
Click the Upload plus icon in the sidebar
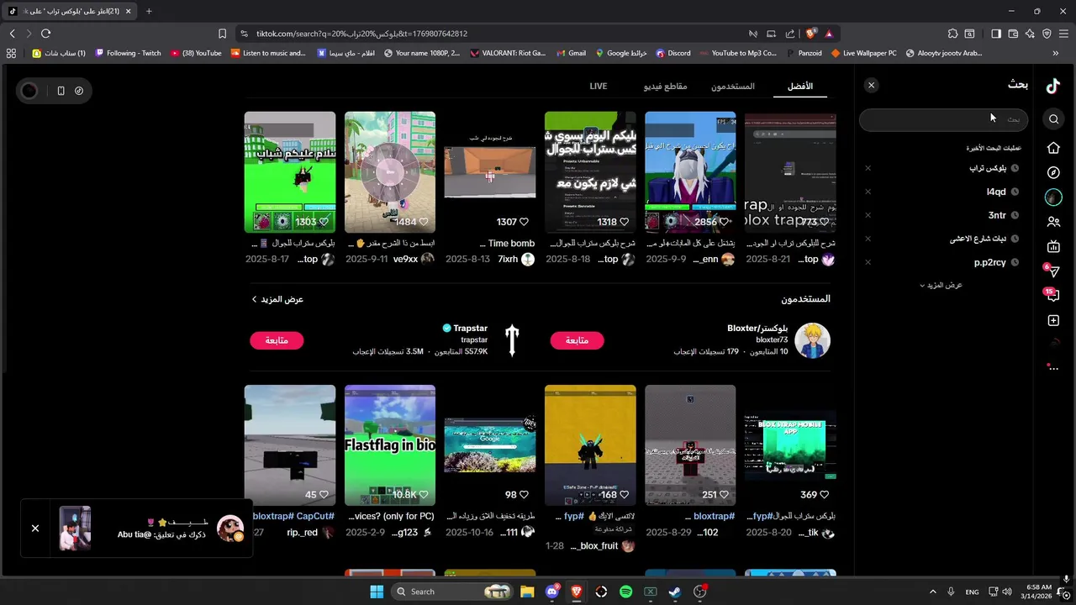point(1053,320)
